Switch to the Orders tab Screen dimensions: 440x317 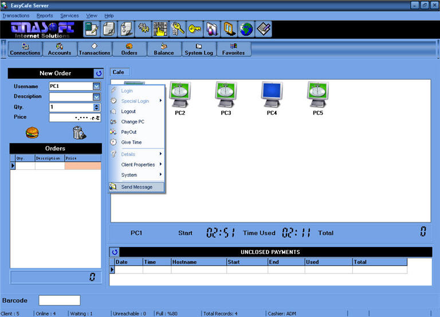129,49
